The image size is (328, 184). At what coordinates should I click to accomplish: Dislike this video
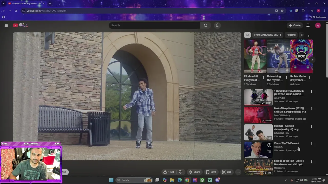[x=180, y=172]
